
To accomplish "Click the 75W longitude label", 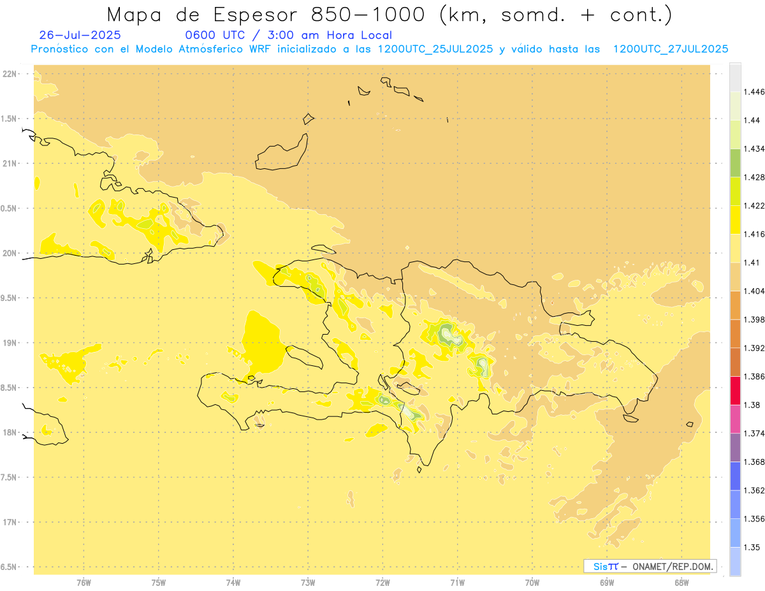I will pyautogui.click(x=158, y=583).
